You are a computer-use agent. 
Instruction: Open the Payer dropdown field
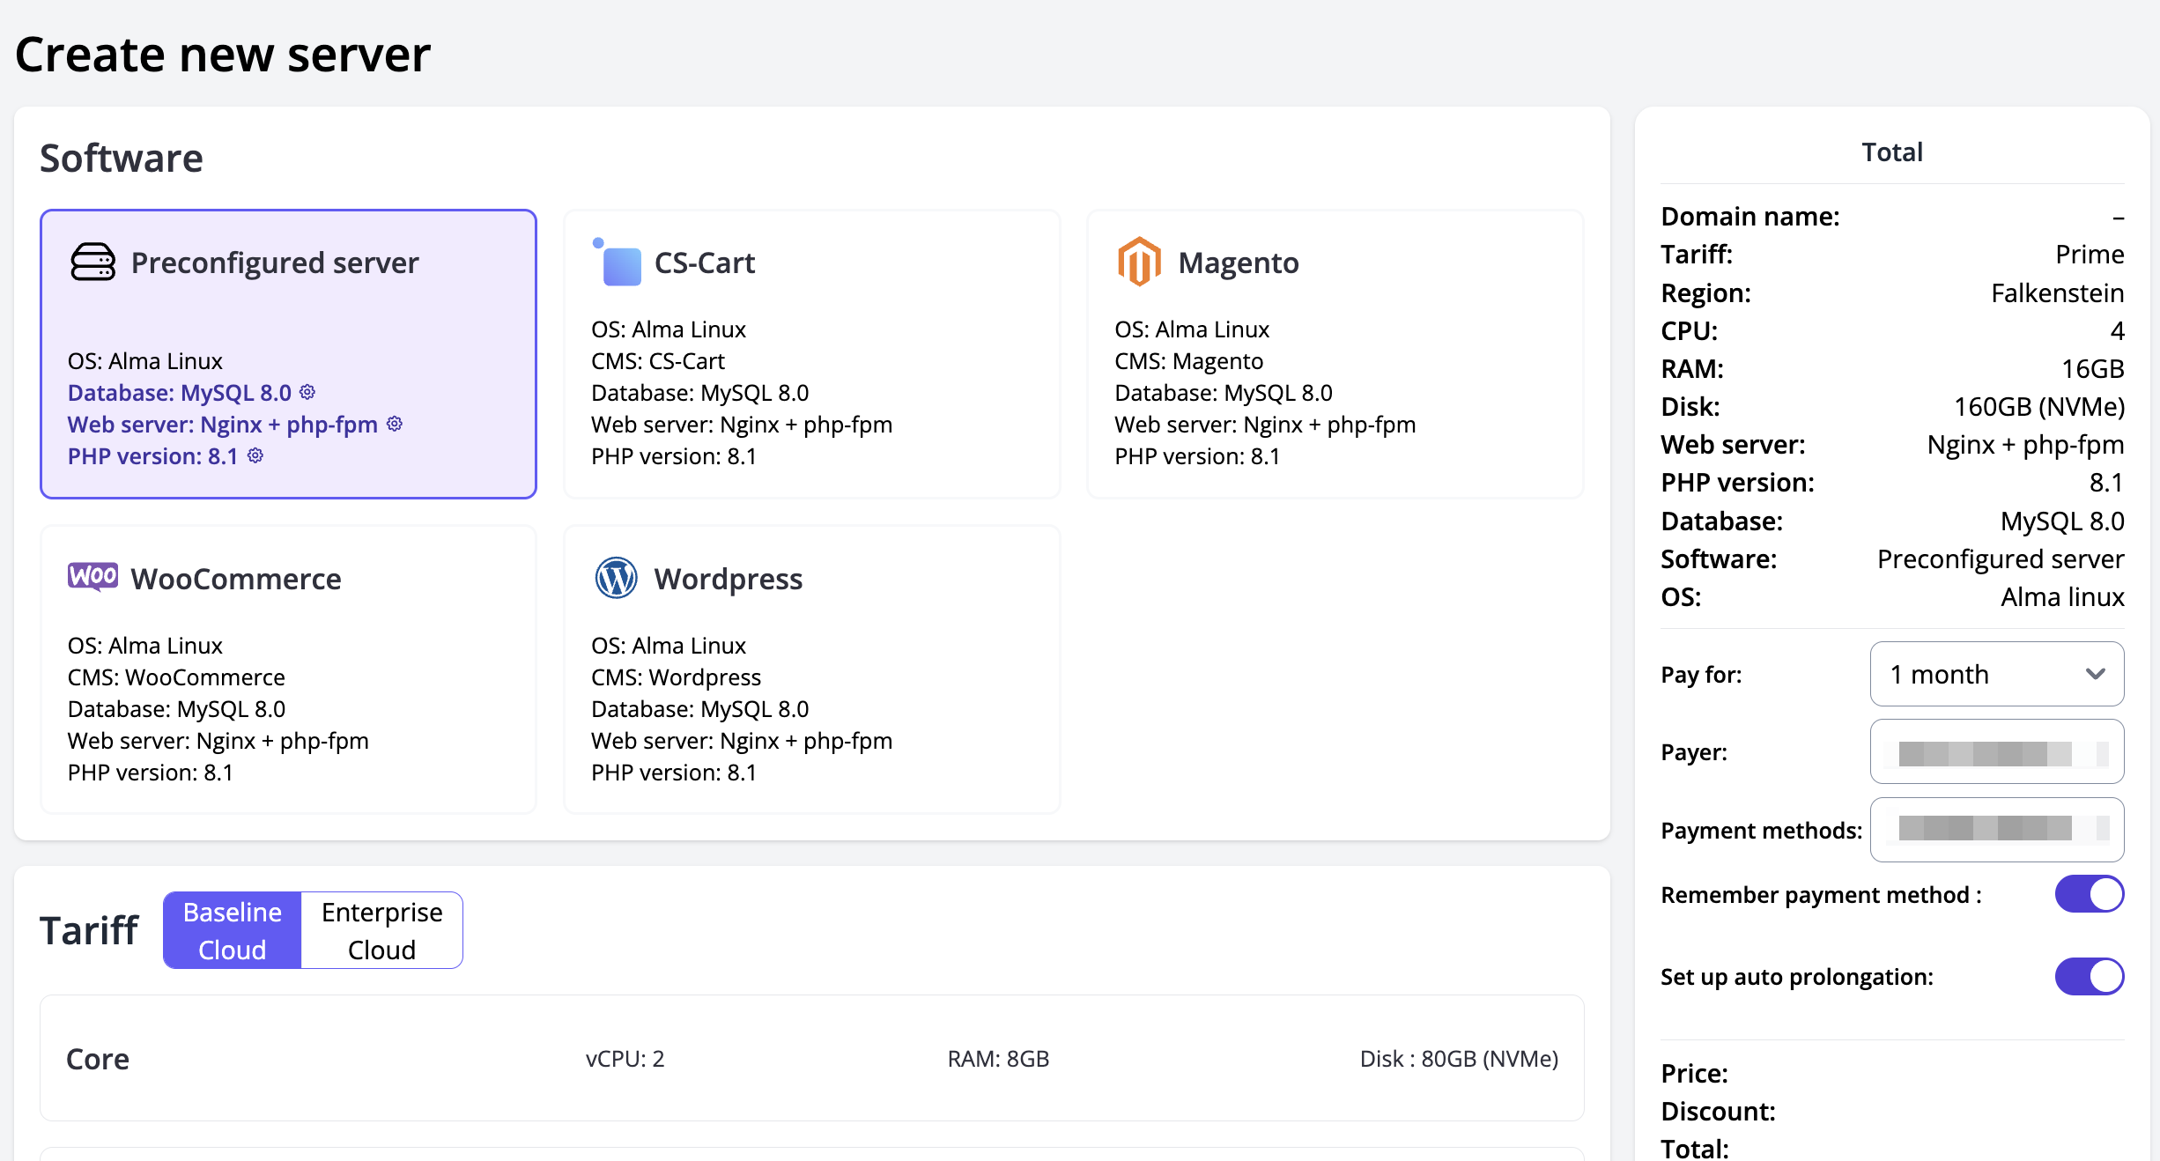coord(1996,751)
